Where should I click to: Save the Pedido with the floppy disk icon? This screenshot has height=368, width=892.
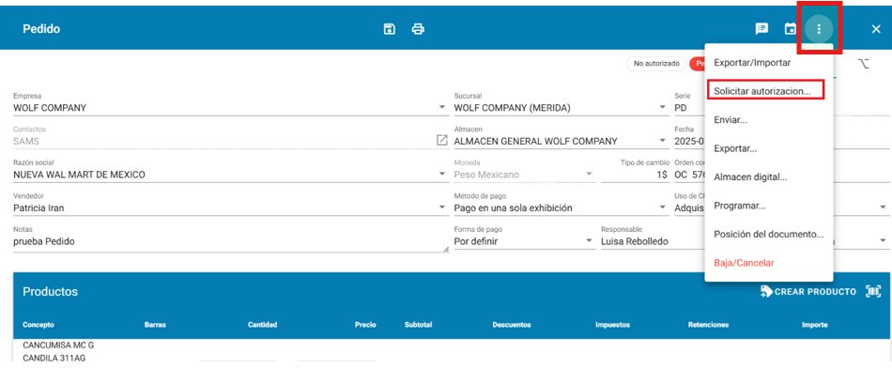click(x=389, y=29)
